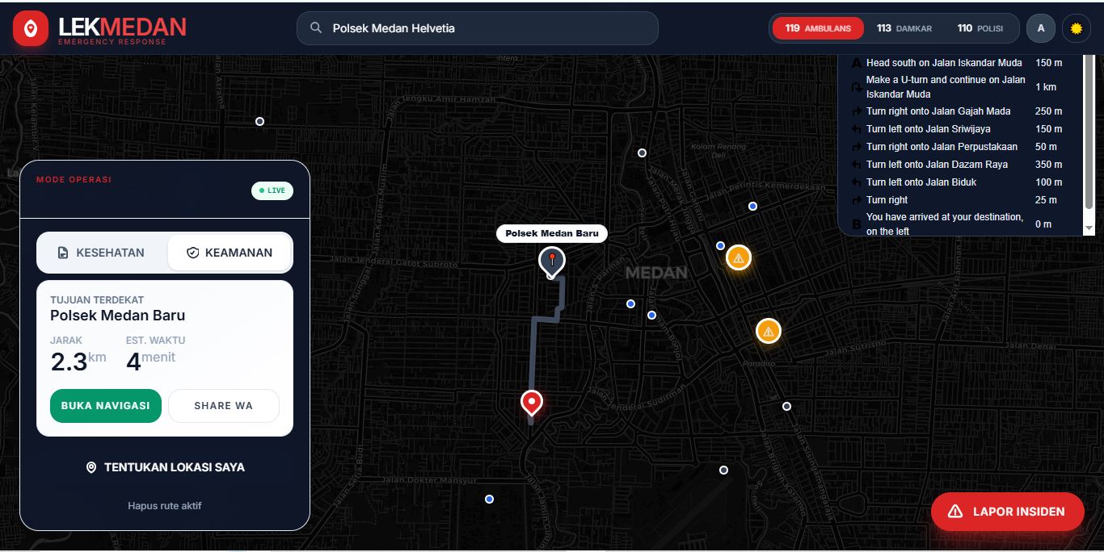Switch to the Keamanan tab
The width and height of the screenshot is (1104, 552).
pyautogui.click(x=230, y=253)
